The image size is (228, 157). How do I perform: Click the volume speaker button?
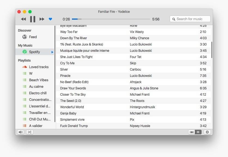20,132
